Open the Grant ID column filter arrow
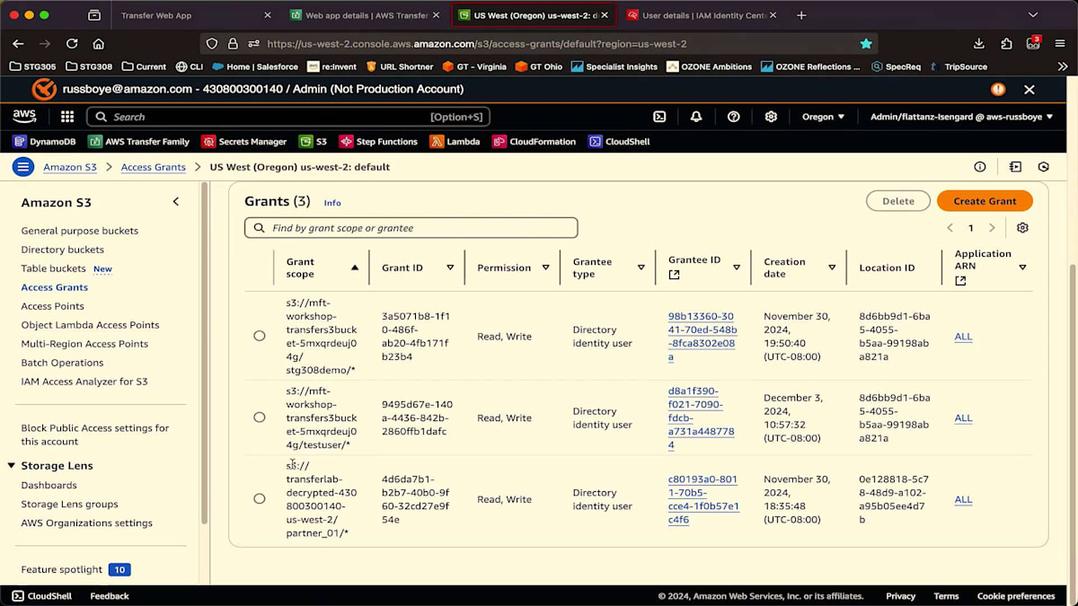 point(450,268)
